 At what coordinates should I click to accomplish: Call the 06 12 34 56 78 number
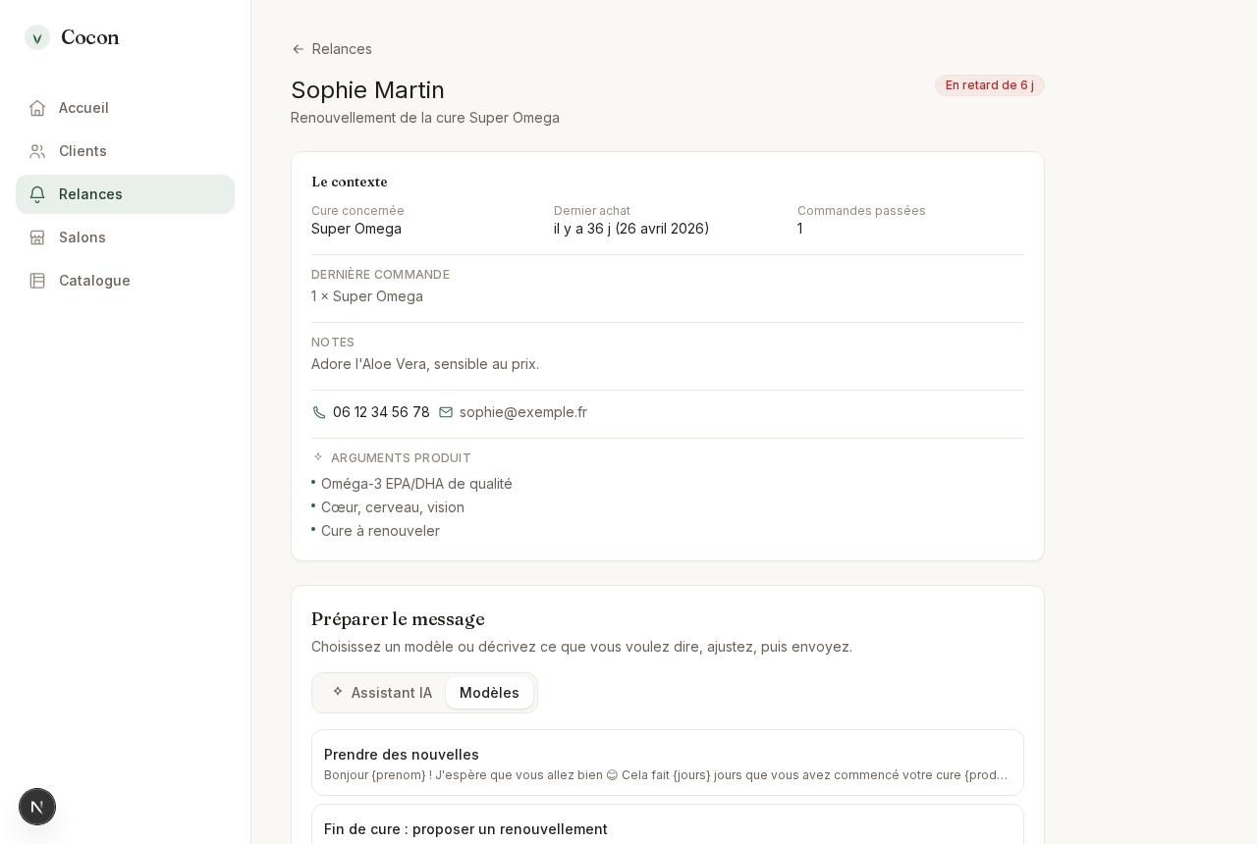click(x=381, y=412)
